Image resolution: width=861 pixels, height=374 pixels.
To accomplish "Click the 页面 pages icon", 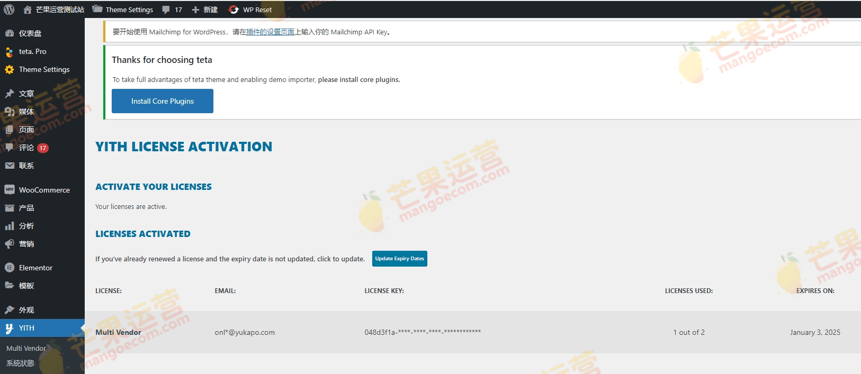I will click(10, 130).
